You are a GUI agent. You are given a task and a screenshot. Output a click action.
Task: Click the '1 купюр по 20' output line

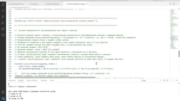(x=15, y=96)
